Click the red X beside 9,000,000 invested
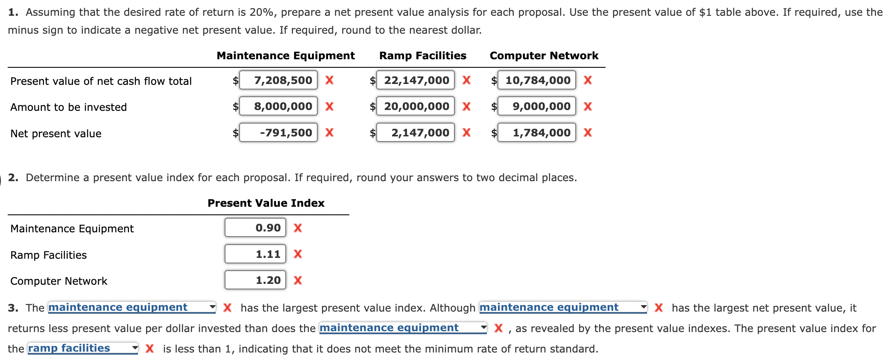 588,107
